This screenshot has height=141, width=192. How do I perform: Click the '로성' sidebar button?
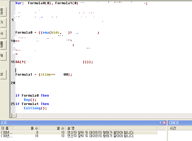click(x=2, y=12)
